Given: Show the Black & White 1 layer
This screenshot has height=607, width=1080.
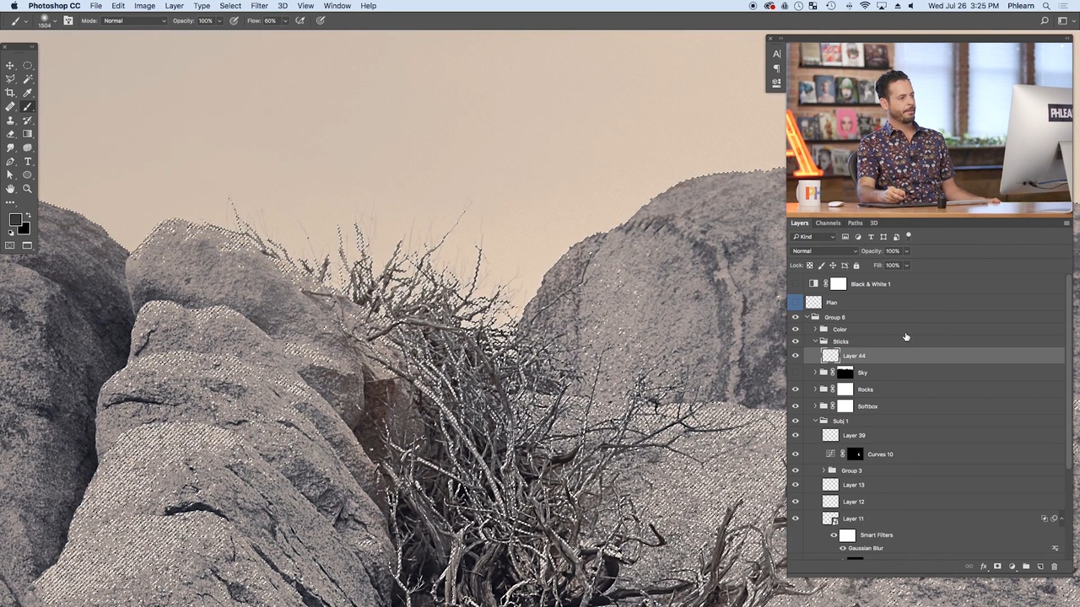Looking at the screenshot, I should (795, 284).
